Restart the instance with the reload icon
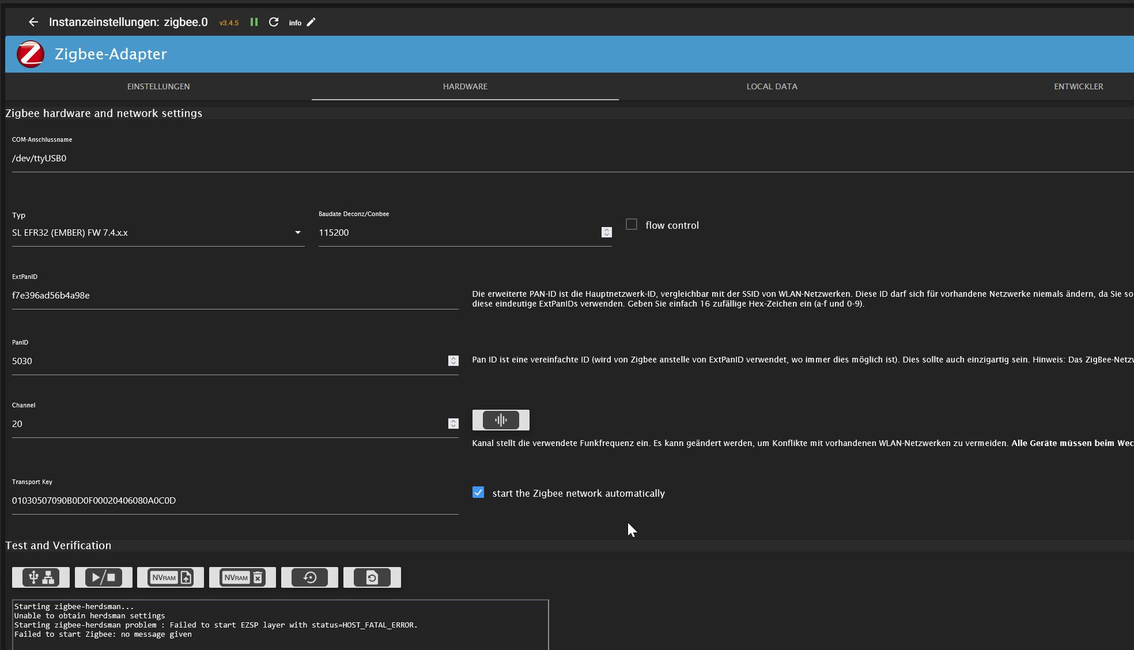 coord(274,22)
